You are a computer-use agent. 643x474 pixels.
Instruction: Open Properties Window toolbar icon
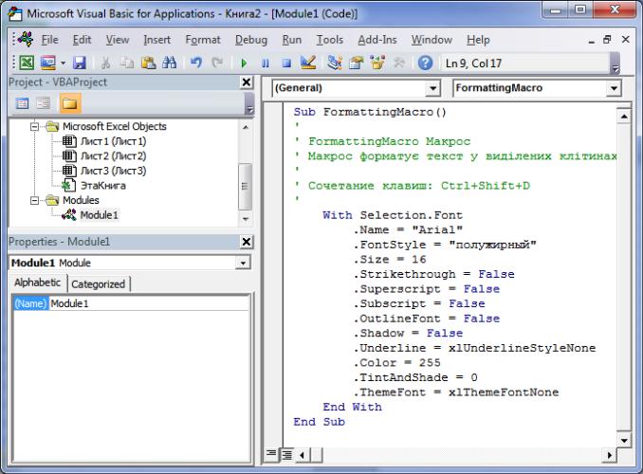click(x=356, y=63)
